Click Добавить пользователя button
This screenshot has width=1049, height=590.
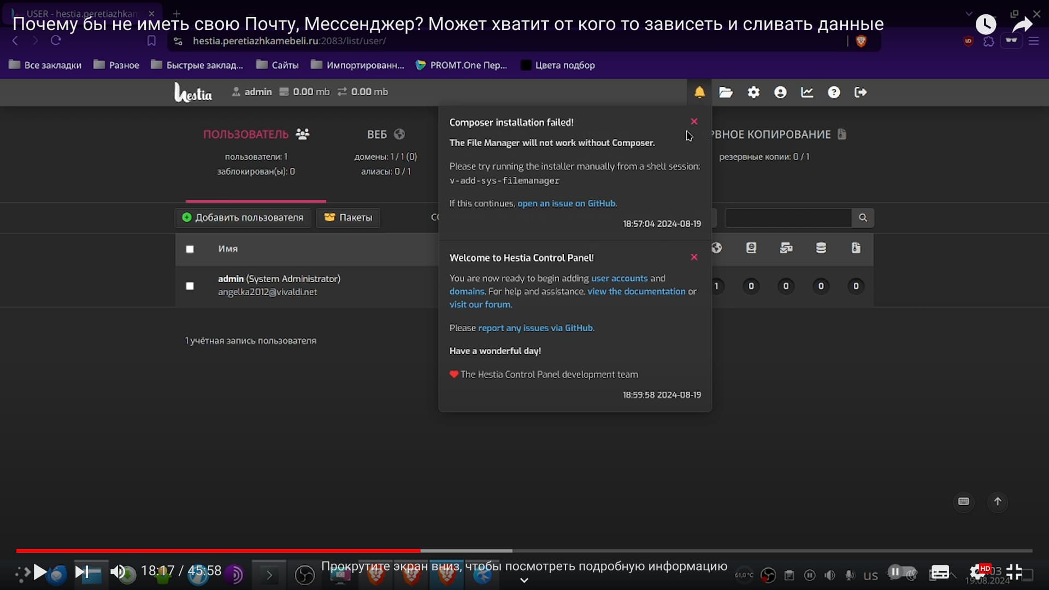243,217
